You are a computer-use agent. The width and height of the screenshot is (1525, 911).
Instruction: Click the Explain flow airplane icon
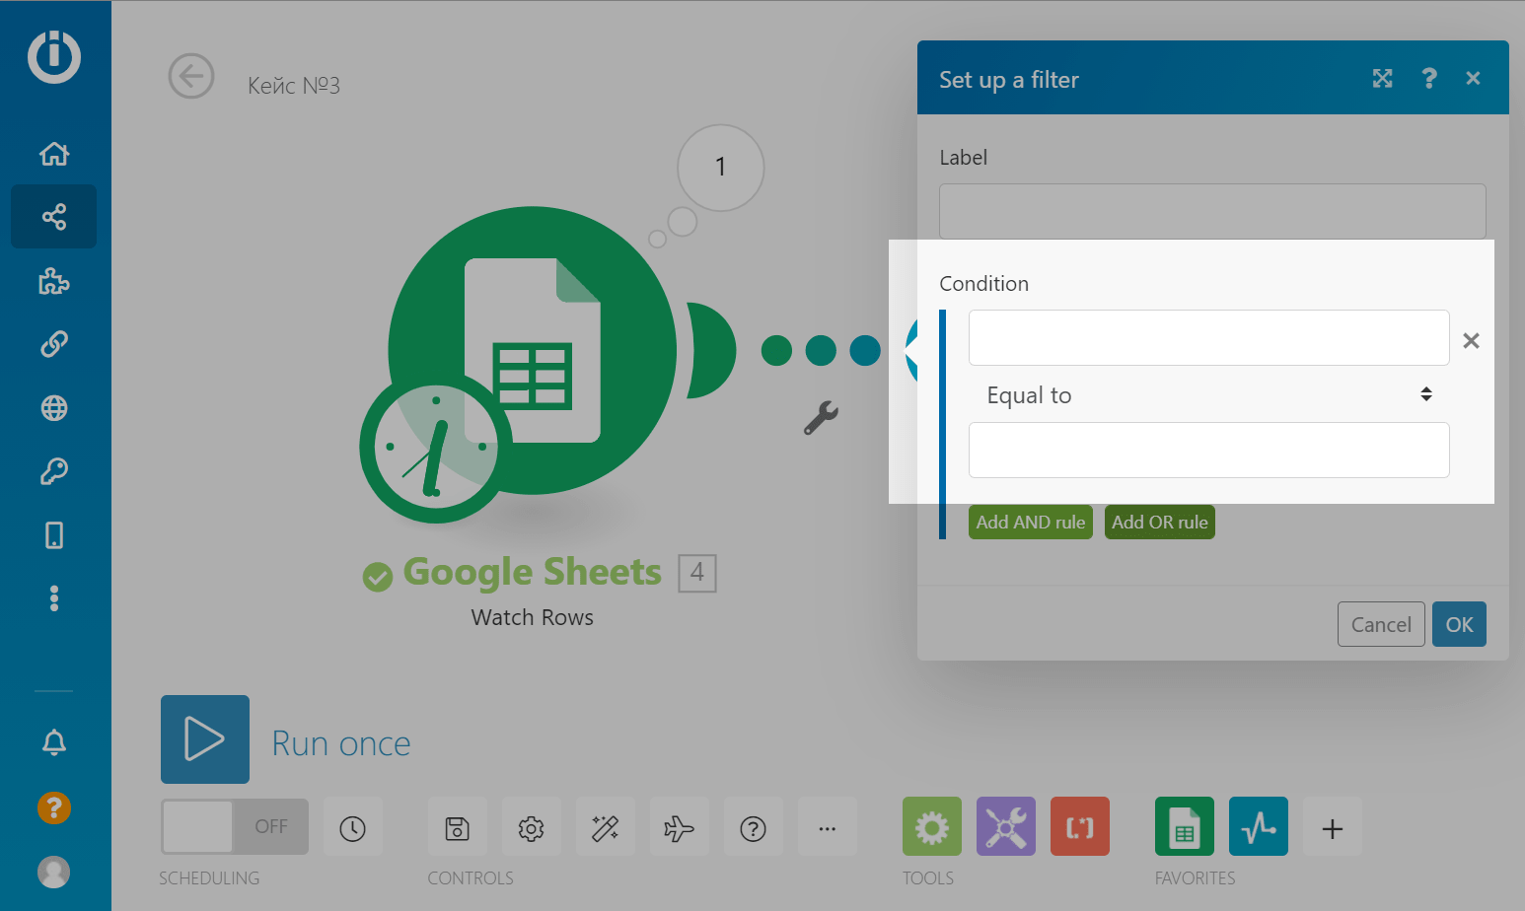click(x=680, y=828)
